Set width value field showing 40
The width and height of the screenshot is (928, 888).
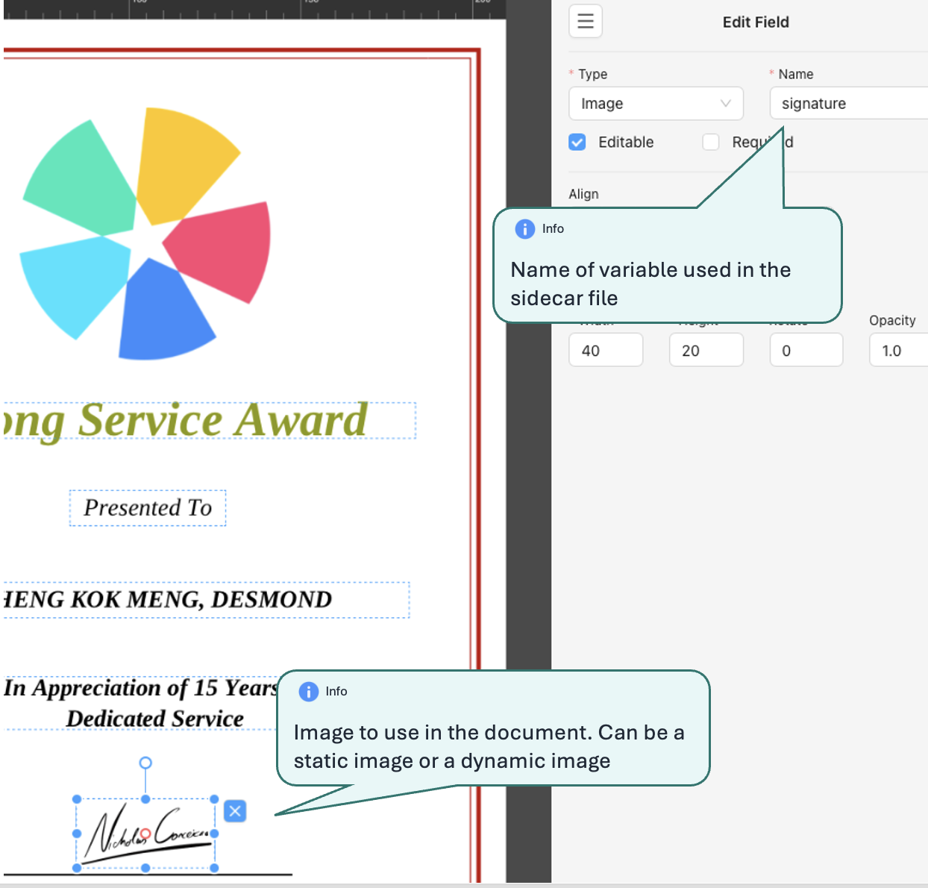click(606, 350)
